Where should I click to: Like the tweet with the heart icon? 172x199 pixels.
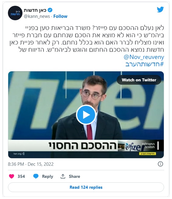point(12,176)
